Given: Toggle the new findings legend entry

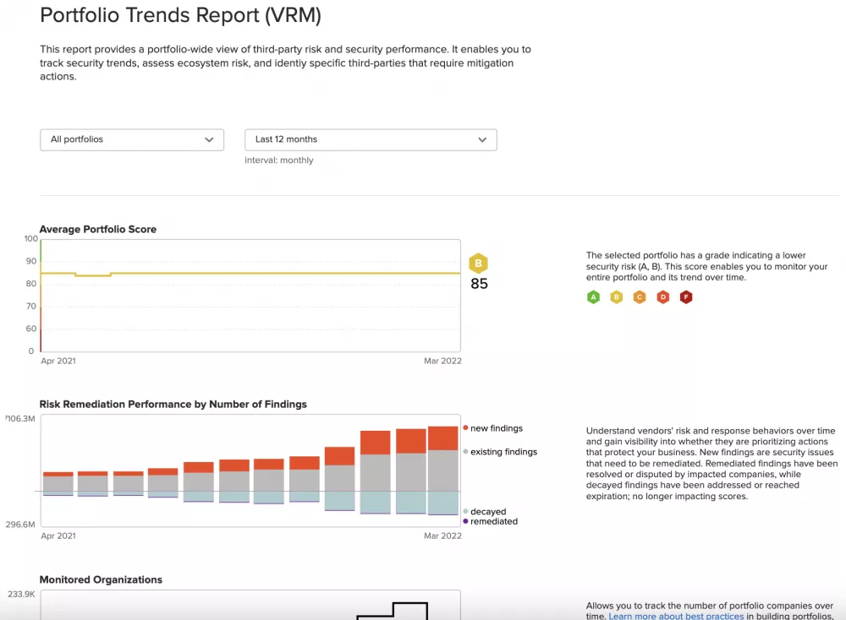Looking at the screenshot, I should coord(493,428).
